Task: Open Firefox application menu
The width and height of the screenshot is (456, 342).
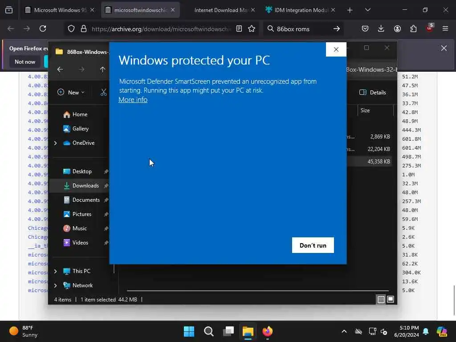Action: pos(445,29)
